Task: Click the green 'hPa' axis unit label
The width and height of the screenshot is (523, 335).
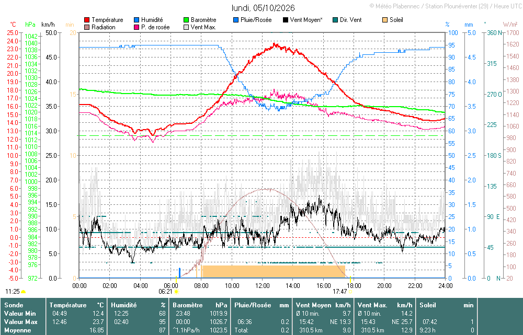Action: click(30, 25)
